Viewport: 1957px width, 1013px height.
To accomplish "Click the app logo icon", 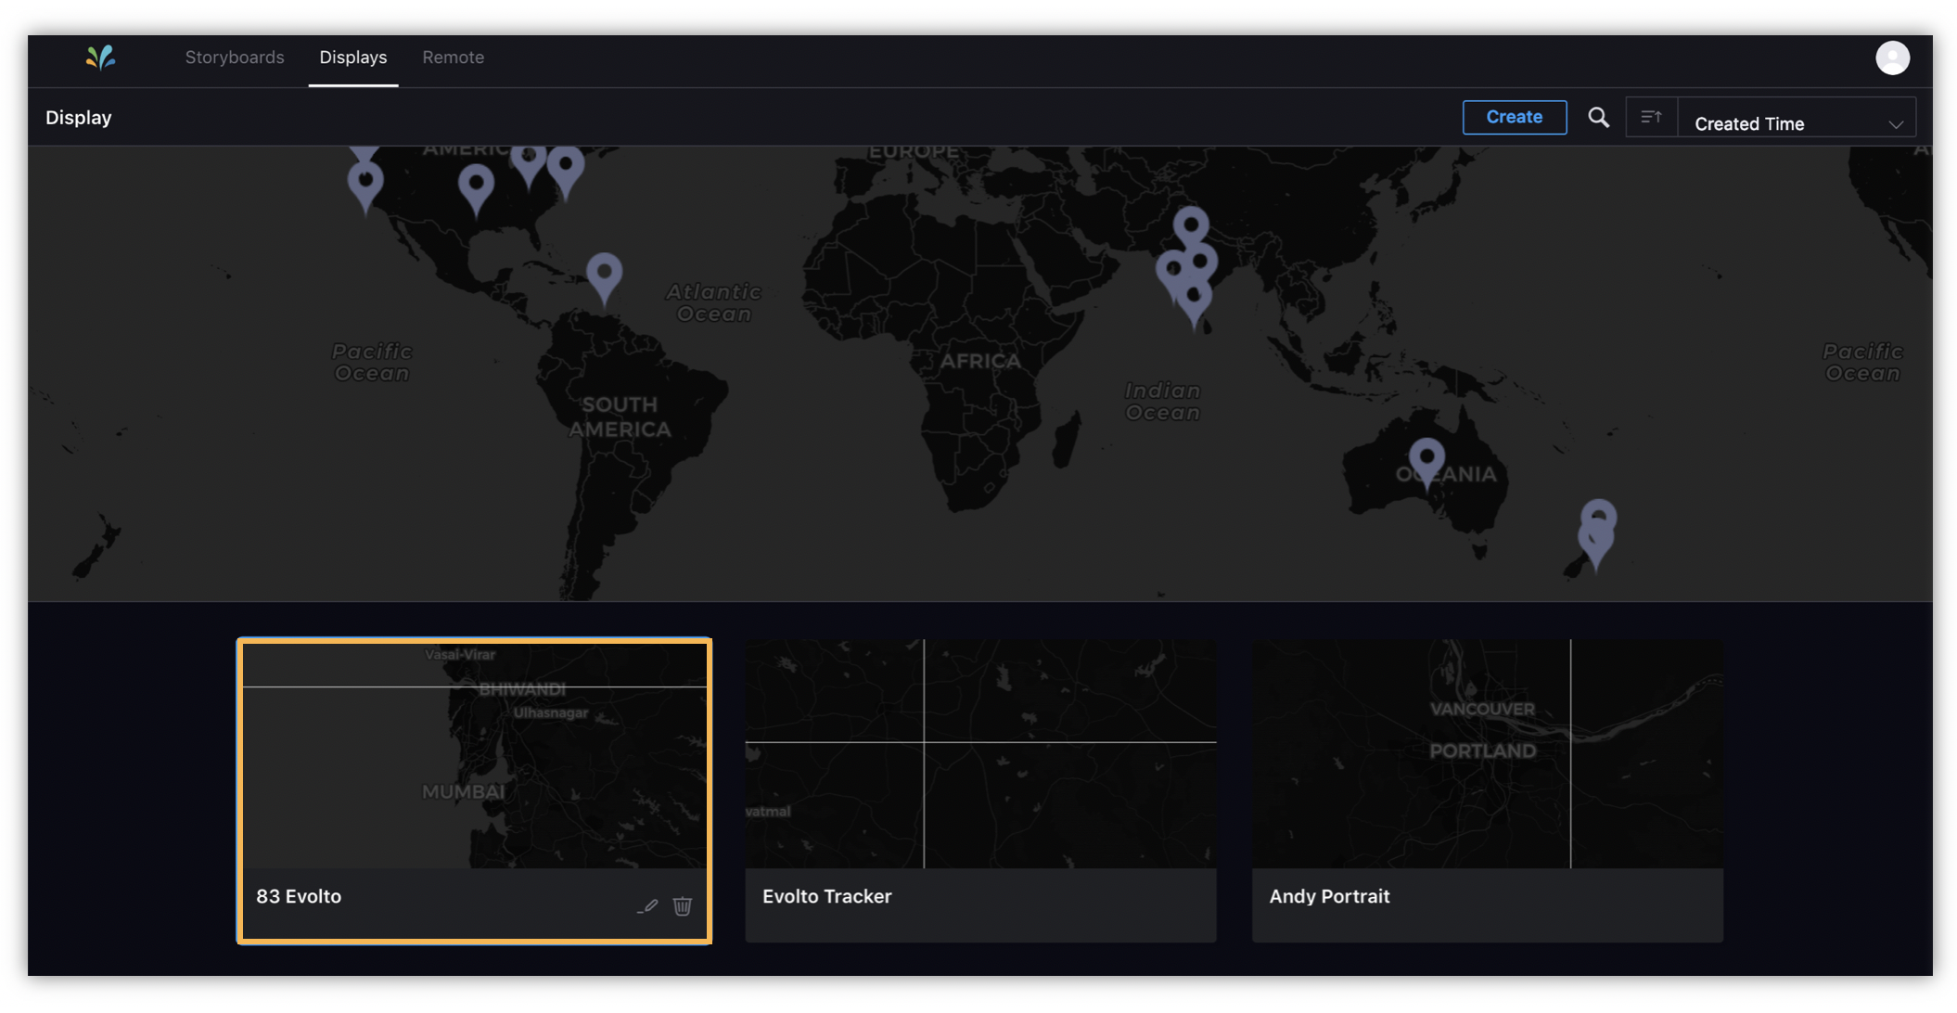I will [x=100, y=58].
